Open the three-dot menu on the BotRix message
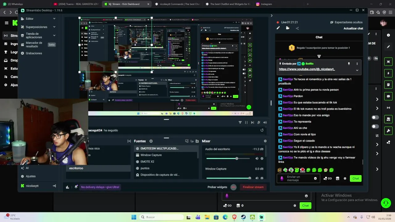 click(x=357, y=64)
